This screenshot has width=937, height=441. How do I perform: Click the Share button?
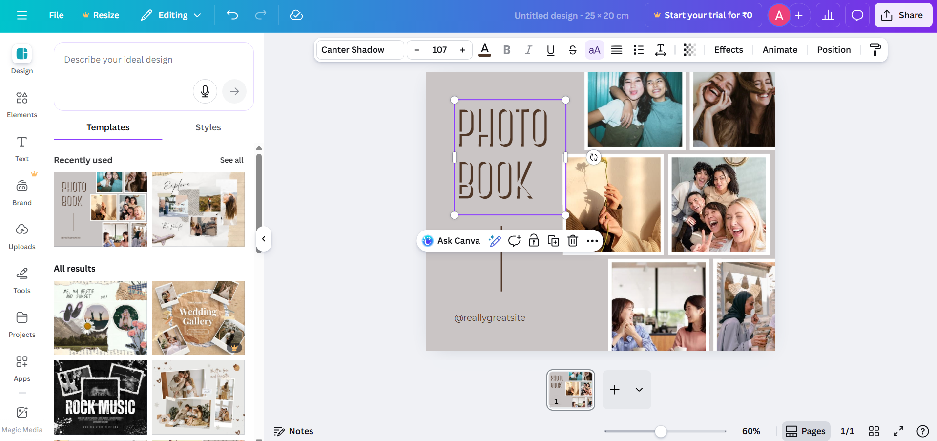pyautogui.click(x=903, y=15)
